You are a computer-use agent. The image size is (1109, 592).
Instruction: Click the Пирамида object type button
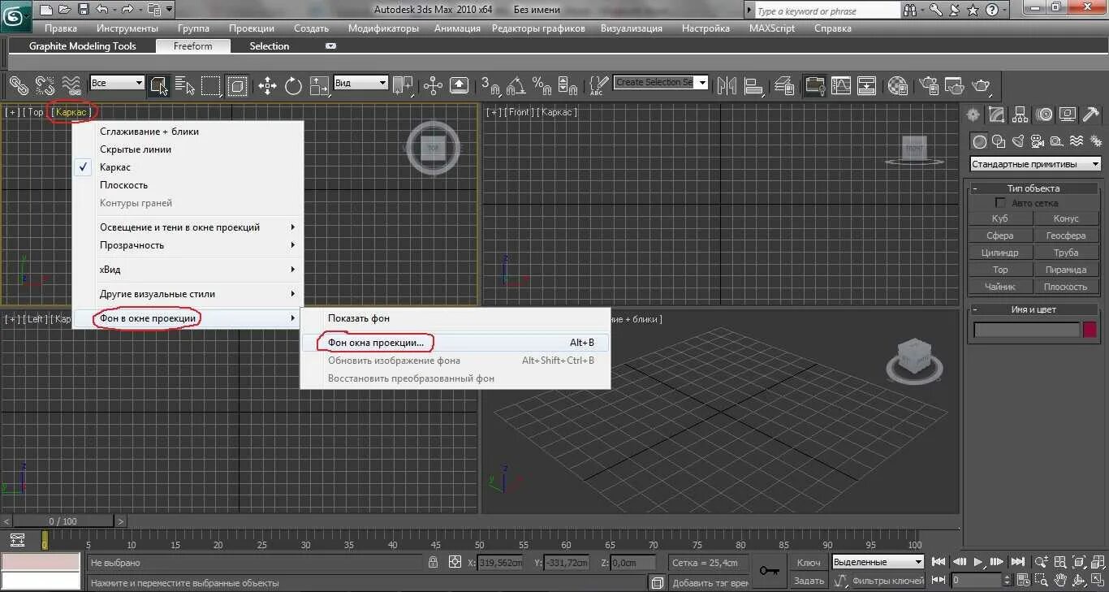tap(1066, 270)
